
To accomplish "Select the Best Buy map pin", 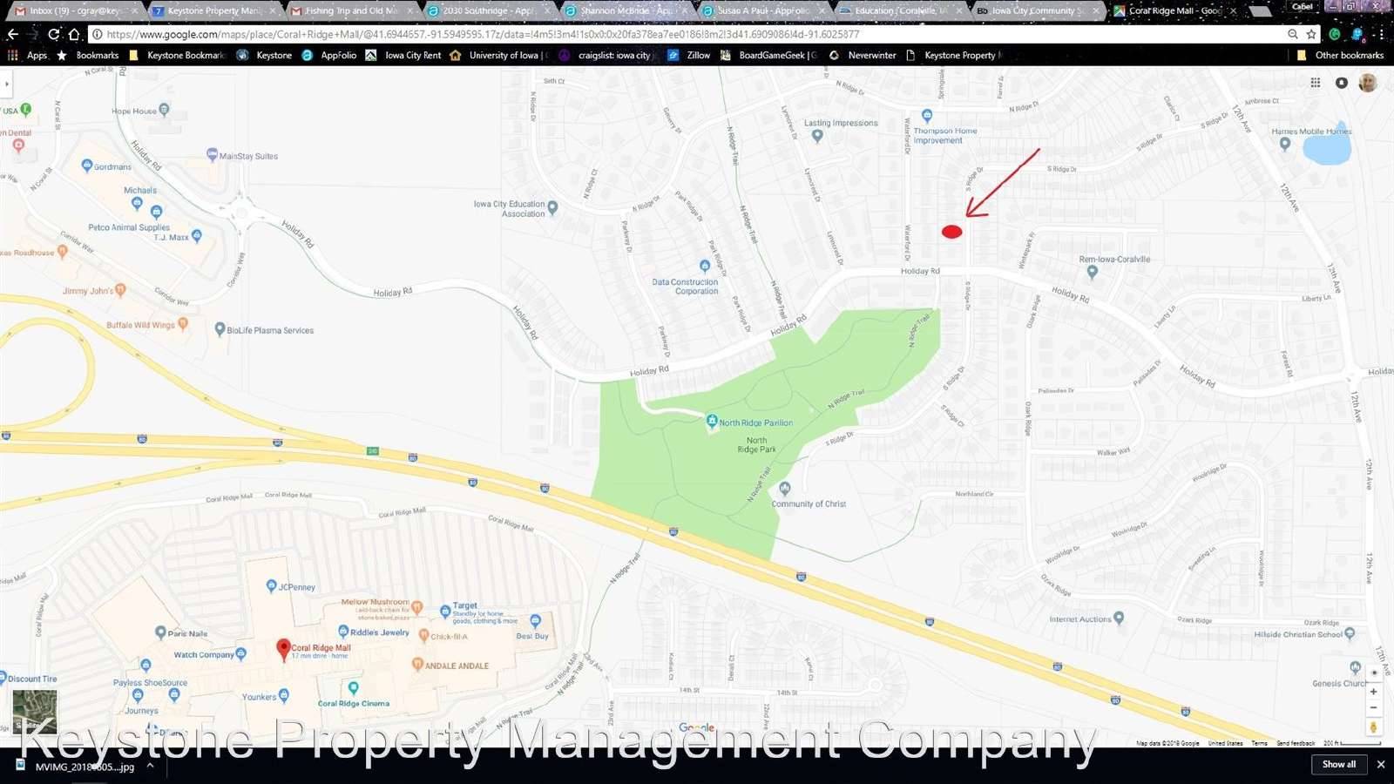I will pyautogui.click(x=535, y=621).
